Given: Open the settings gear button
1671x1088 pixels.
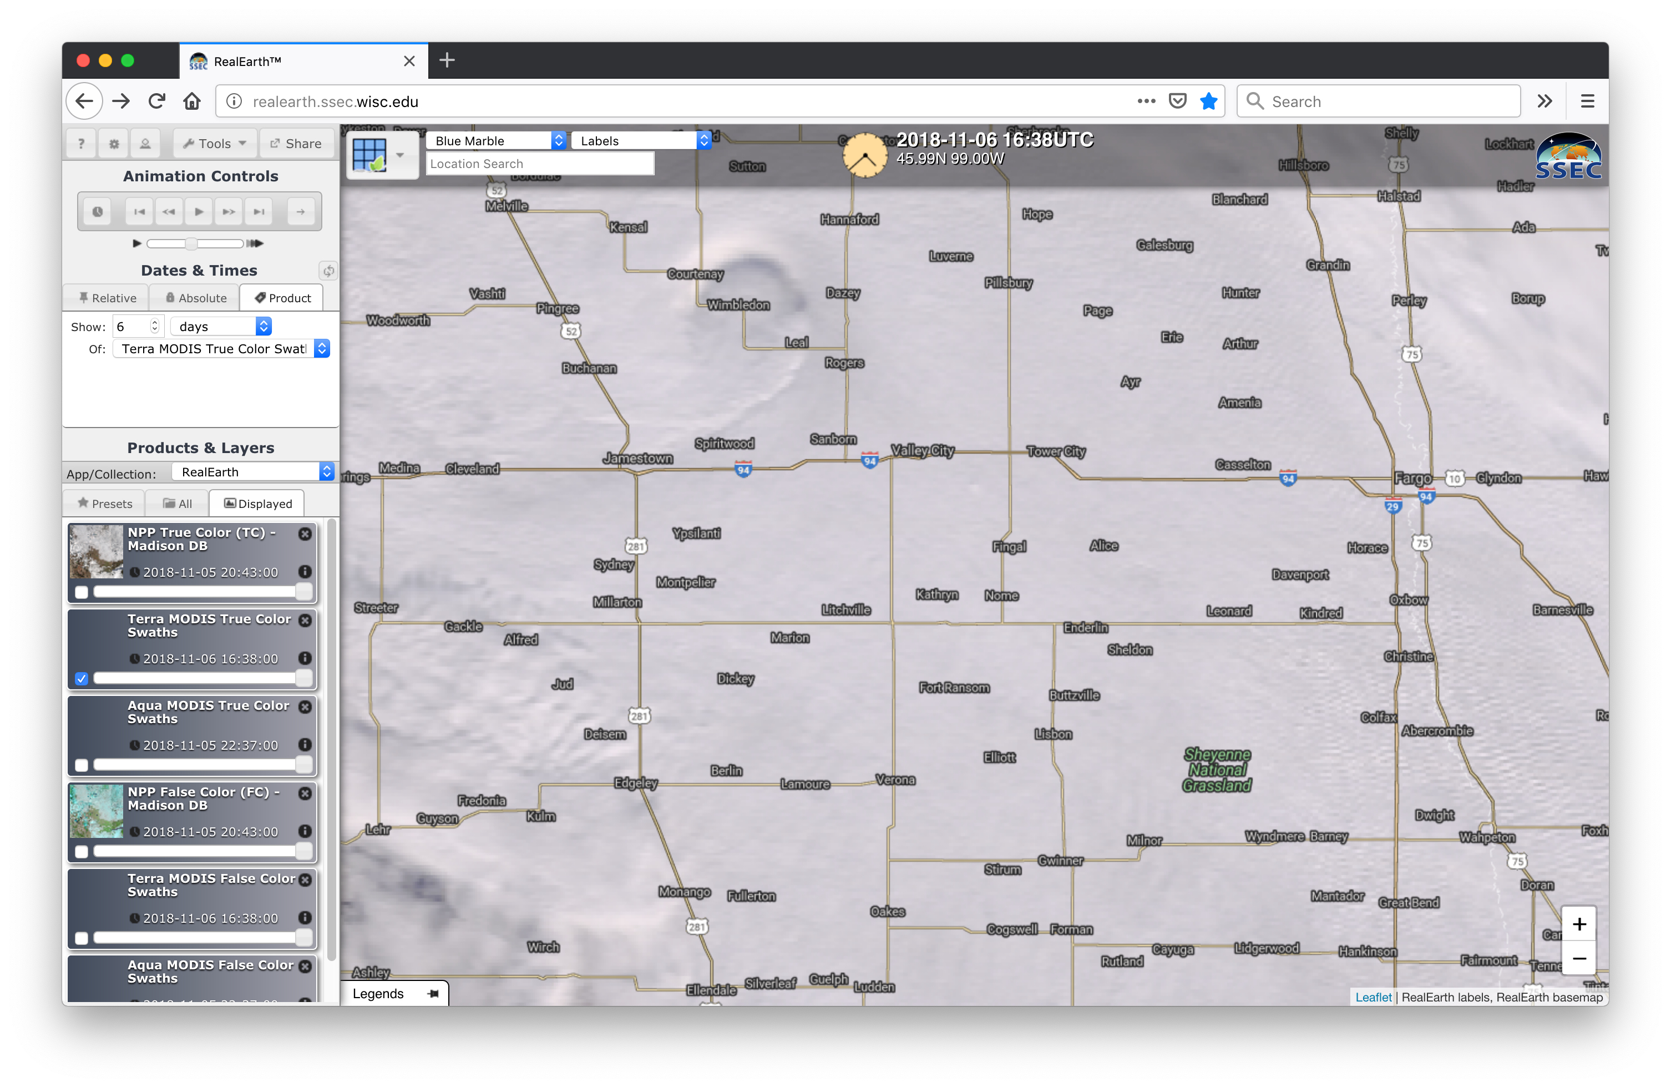Looking at the screenshot, I should [114, 143].
